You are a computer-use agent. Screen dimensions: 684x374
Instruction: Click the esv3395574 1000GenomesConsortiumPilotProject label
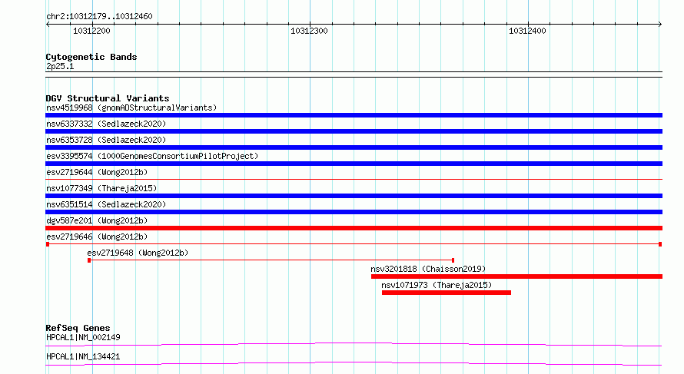point(152,156)
